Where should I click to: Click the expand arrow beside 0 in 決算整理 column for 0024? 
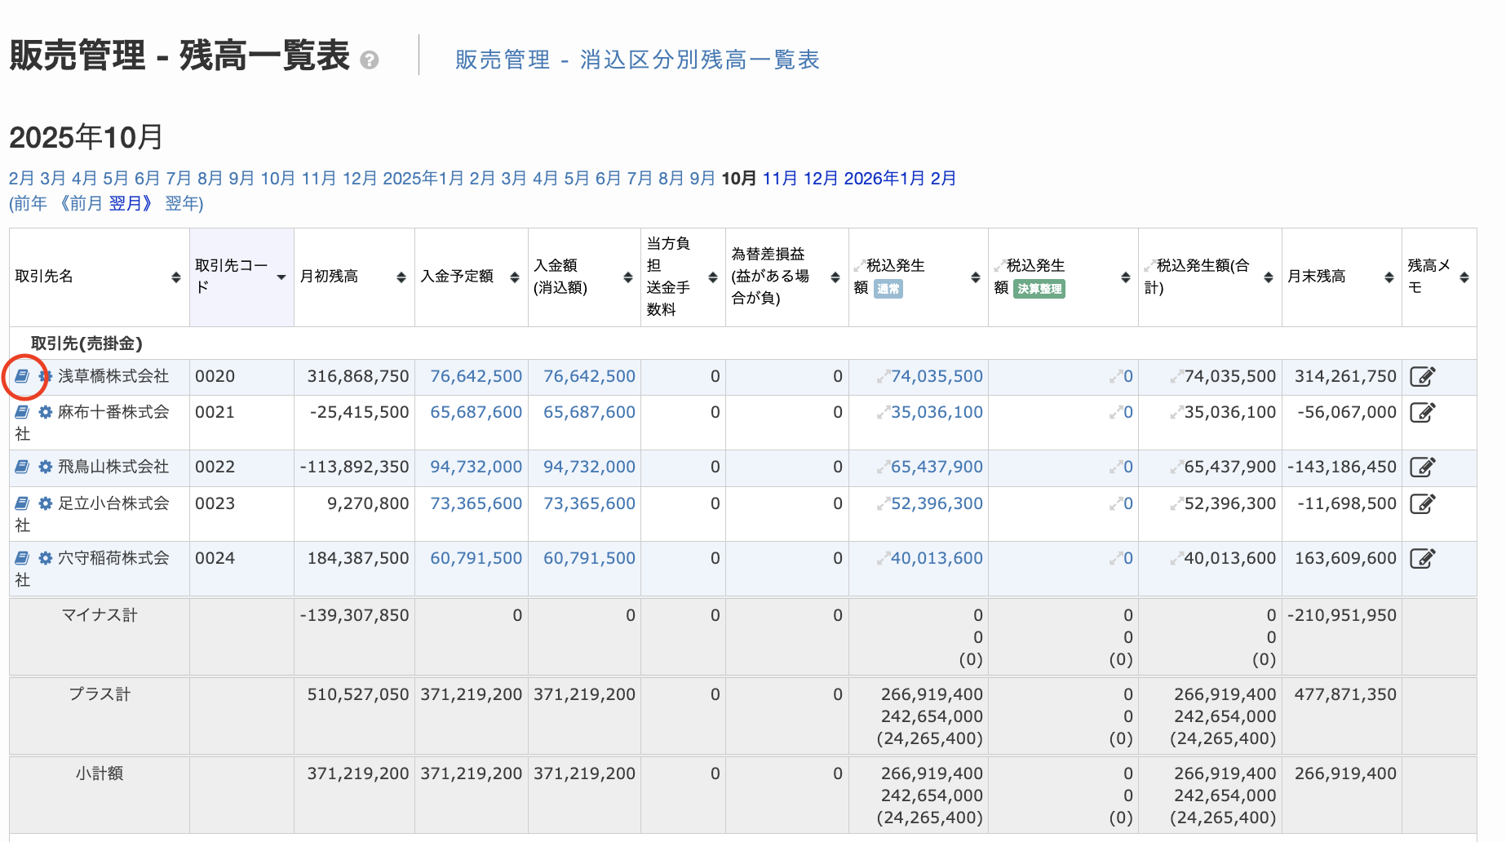click(1115, 559)
